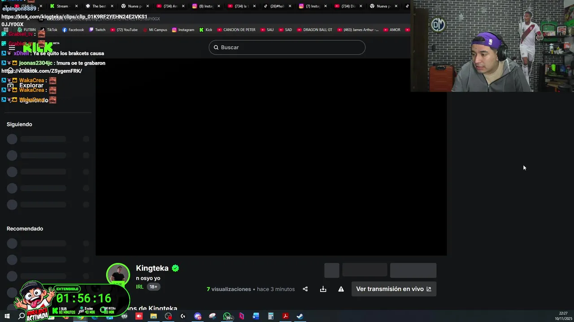Switch to the (734) Di YouTube tab
This screenshot has height=322, width=574.
coord(348,6)
